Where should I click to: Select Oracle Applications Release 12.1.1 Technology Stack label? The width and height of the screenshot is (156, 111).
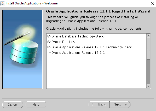click(x=91, y=47)
